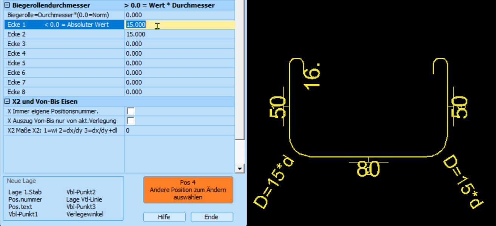Collapse the Biegerollendurchmesser section
This screenshot has height=226, width=496.
[x=7, y=5]
